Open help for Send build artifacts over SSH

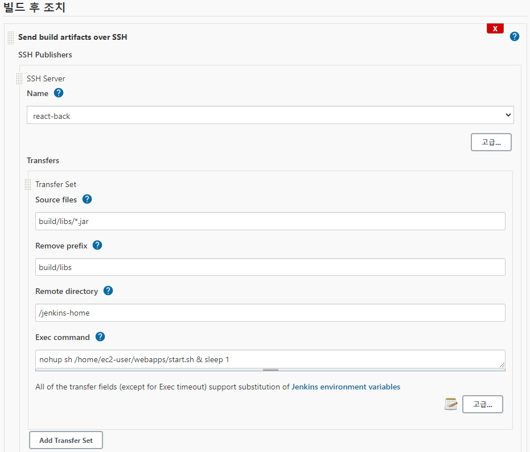(515, 36)
